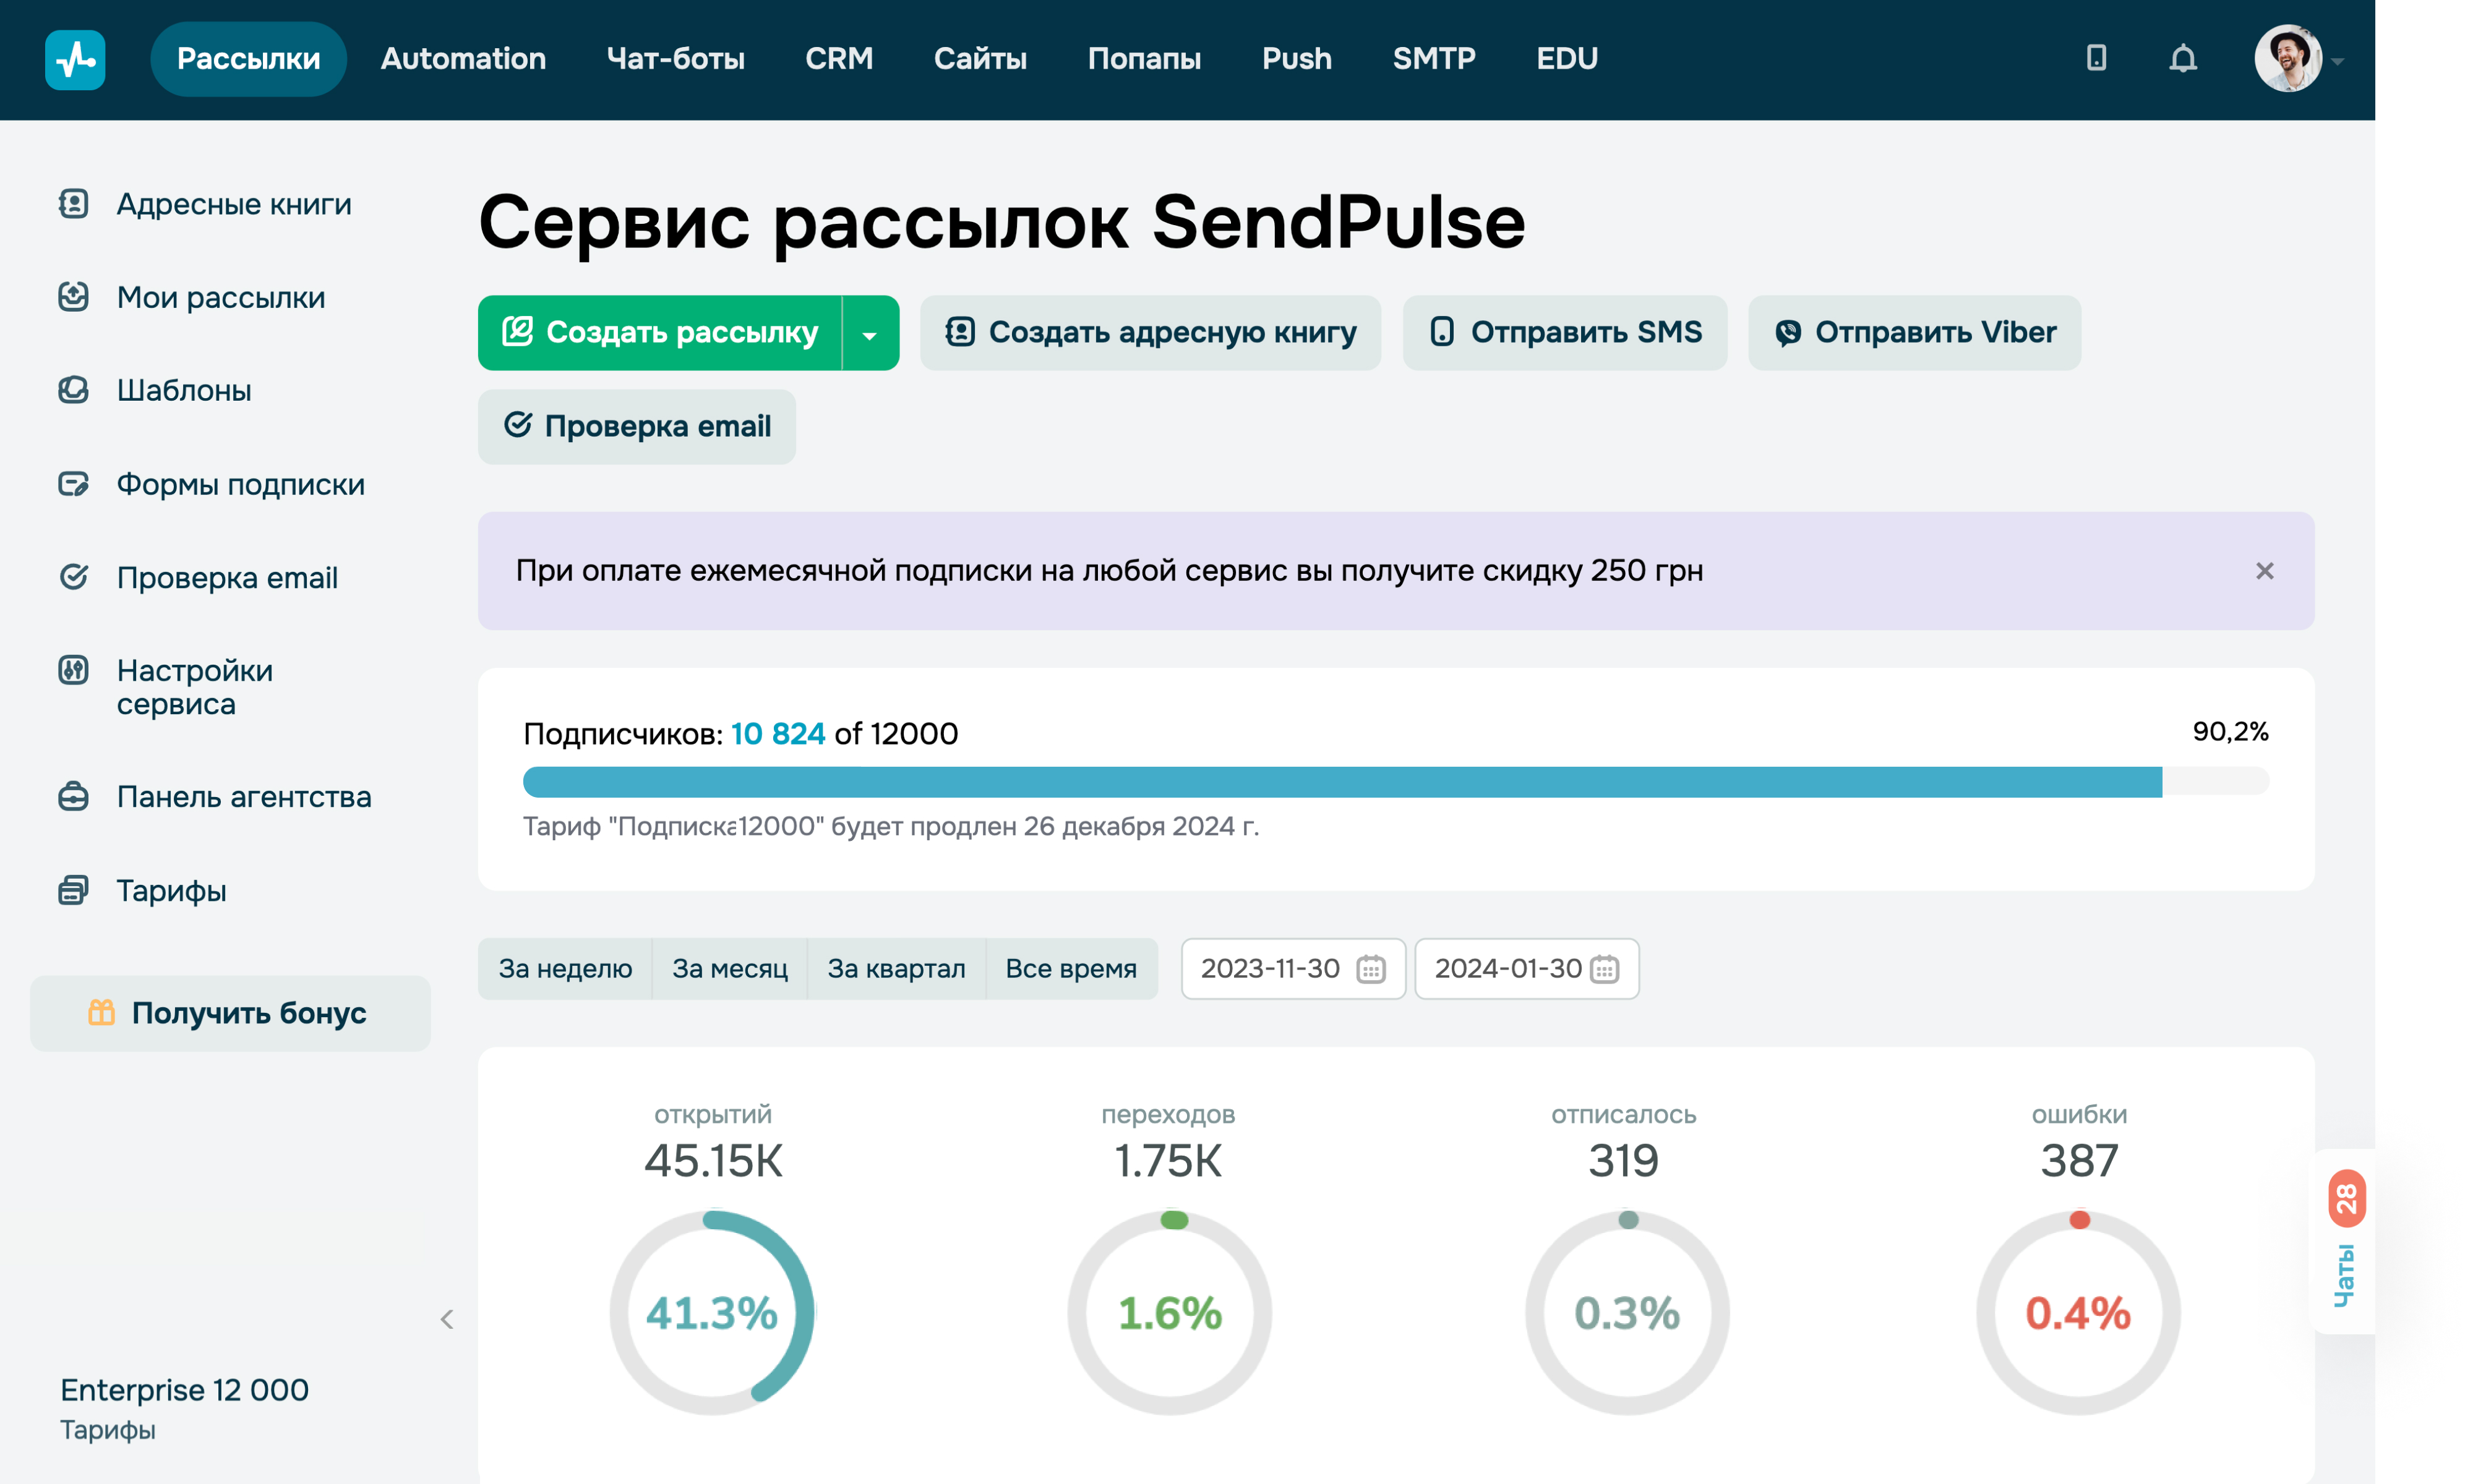Click Создать адресную книгу button
The height and width of the screenshot is (1484, 2478).
pos(1151,333)
